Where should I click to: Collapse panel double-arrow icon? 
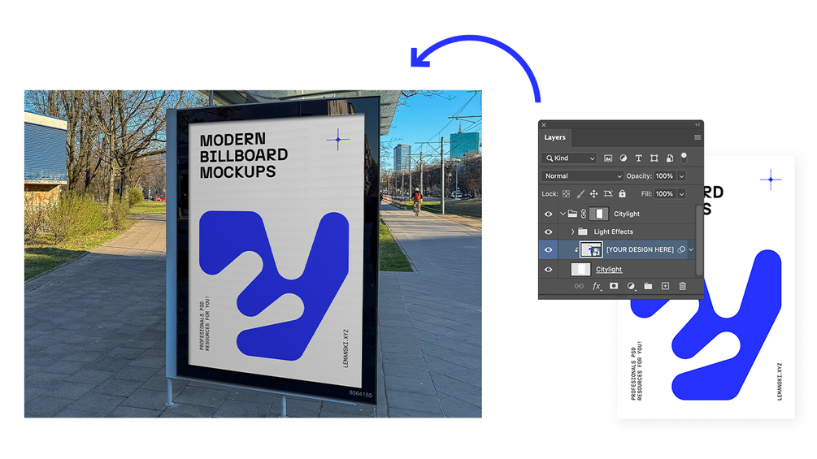697,125
